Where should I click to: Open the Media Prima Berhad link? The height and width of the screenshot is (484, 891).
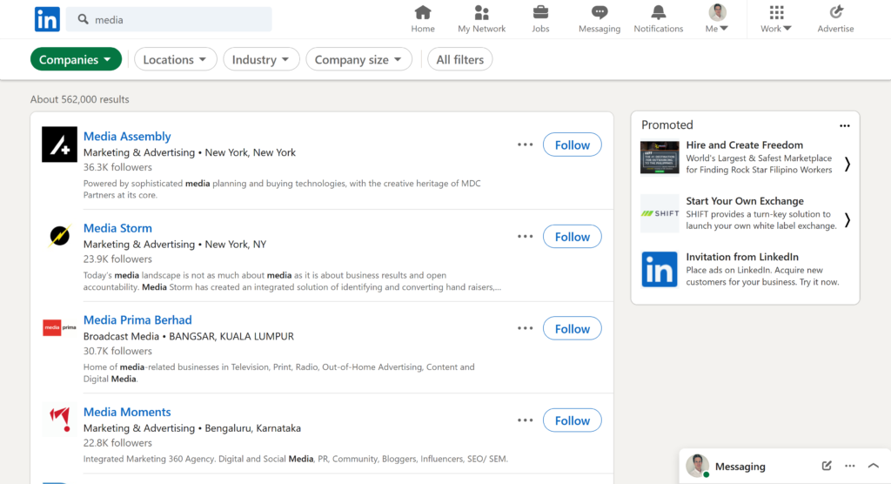(137, 319)
